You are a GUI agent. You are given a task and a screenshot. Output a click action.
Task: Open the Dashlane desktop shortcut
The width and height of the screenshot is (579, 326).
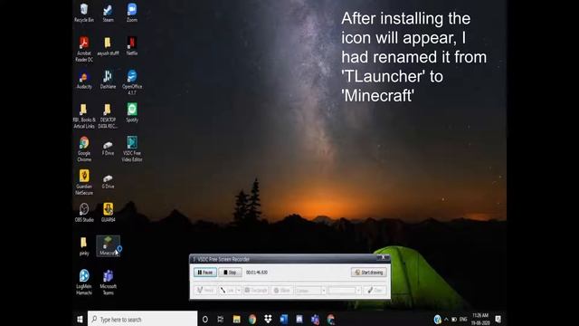point(108,79)
